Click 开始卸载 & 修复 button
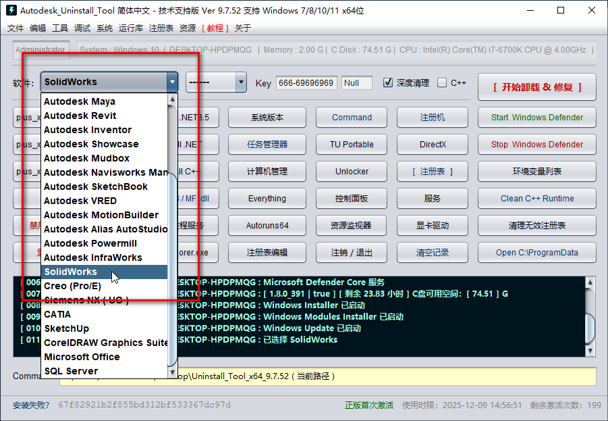 (536, 87)
